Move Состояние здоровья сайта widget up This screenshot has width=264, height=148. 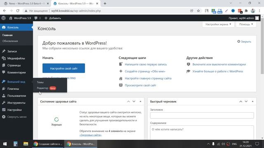click(128, 102)
